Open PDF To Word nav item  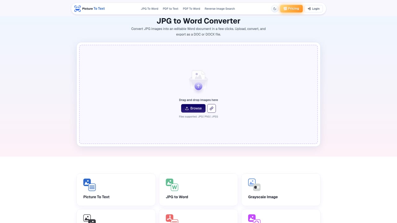tap(191, 9)
